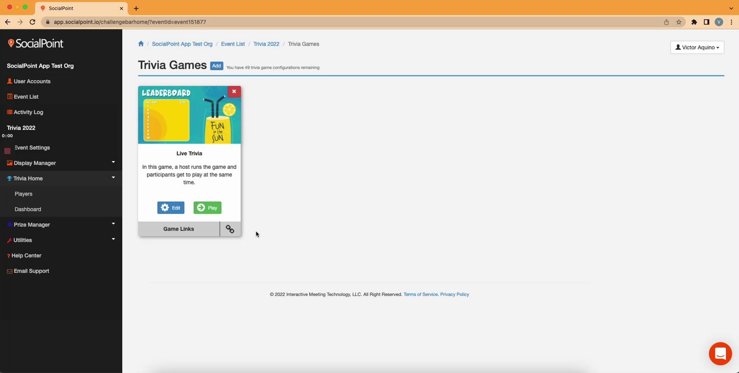
Task: Follow the Event List breadcrumb link
Action: tap(233, 44)
